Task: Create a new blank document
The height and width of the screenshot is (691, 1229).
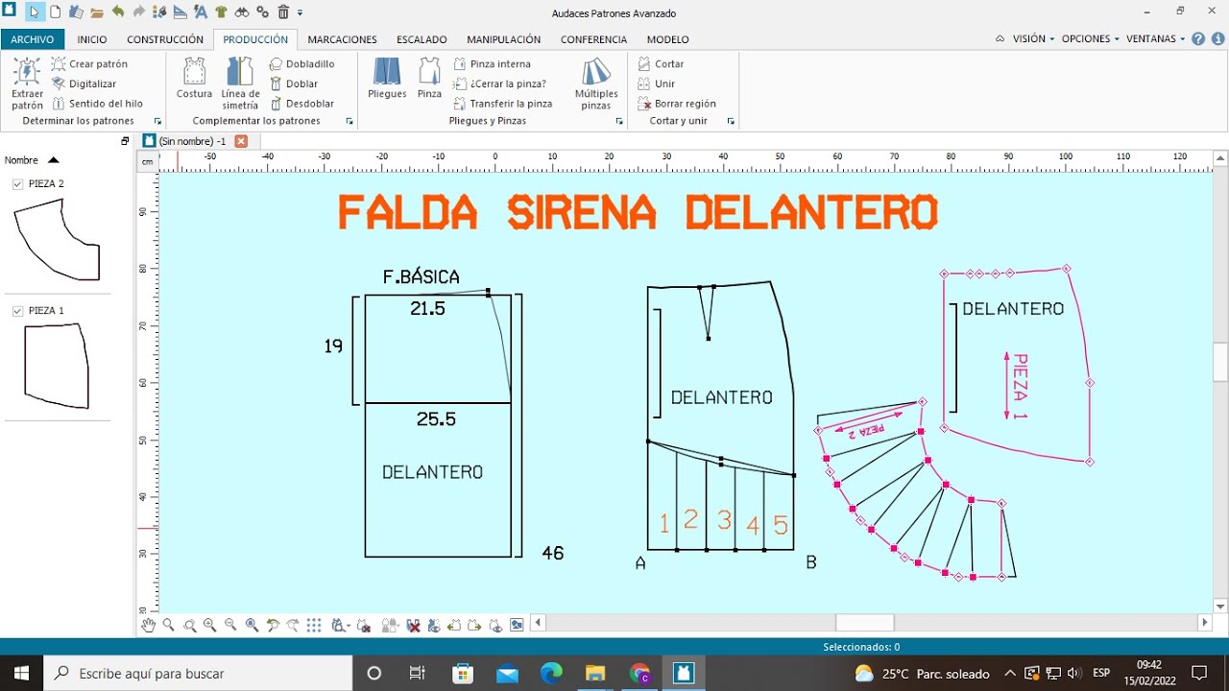Action: 55,12
